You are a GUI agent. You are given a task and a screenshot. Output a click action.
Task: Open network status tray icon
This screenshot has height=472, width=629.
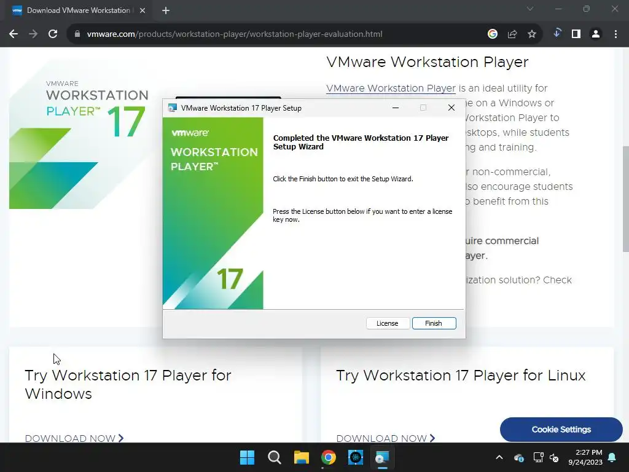point(538,457)
